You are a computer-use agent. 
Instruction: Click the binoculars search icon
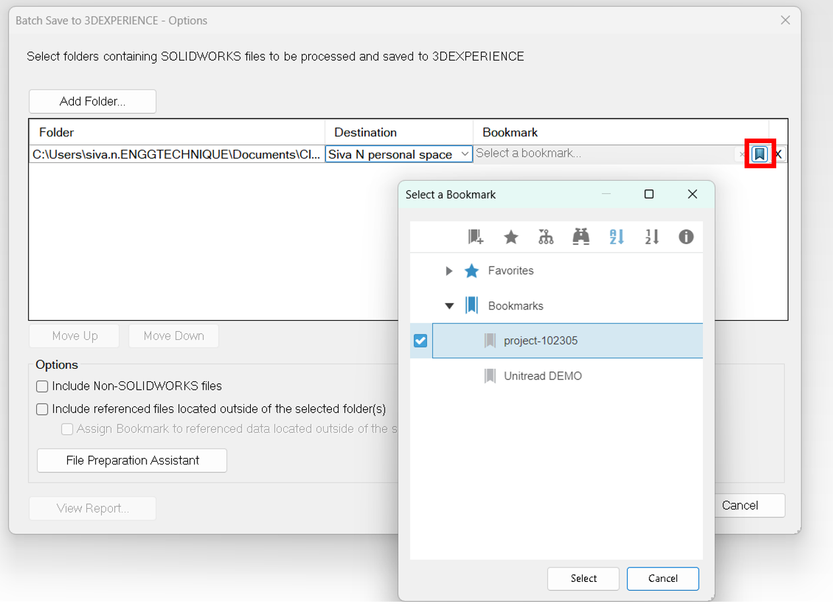pos(581,237)
